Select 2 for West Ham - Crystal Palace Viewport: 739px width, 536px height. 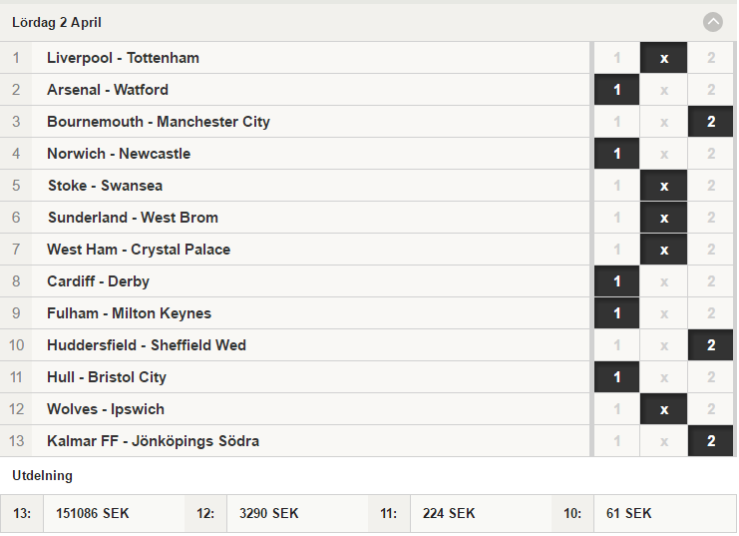(710, 250)
